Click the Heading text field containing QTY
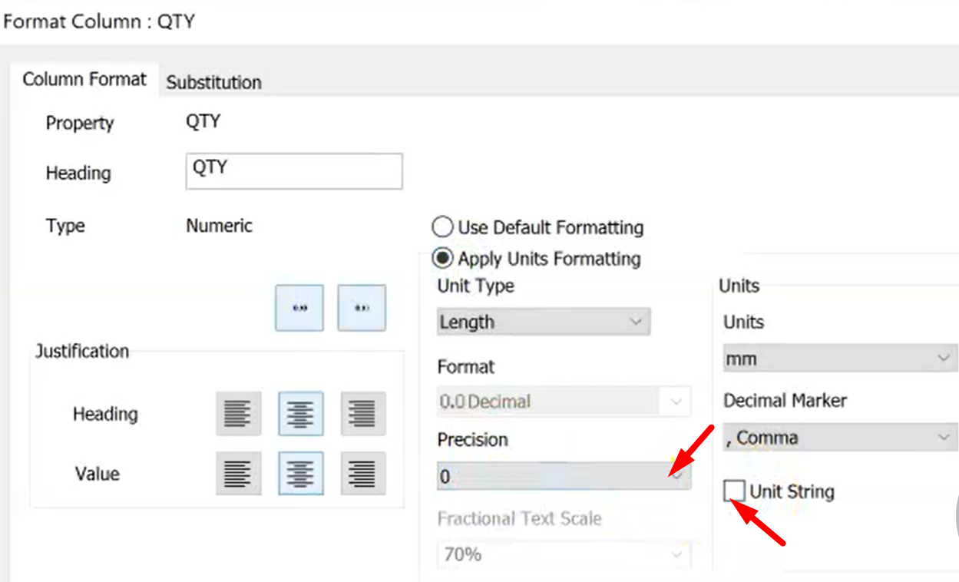Viewport: 959px width, 582px height. coord(294,170)
